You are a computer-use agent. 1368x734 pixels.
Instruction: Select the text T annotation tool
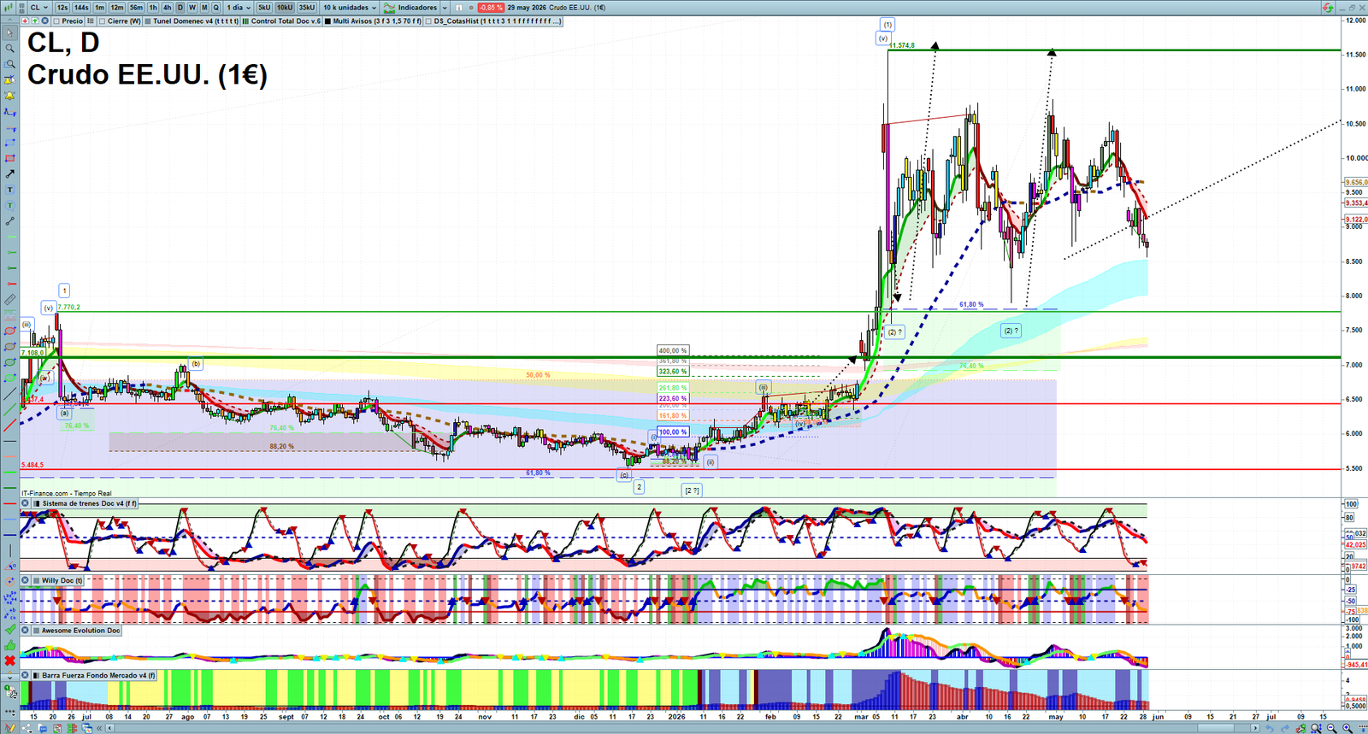point(9,189)
